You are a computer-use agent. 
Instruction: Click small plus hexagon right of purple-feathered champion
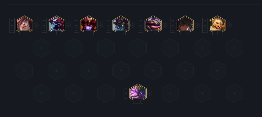(x=150, y=93)
